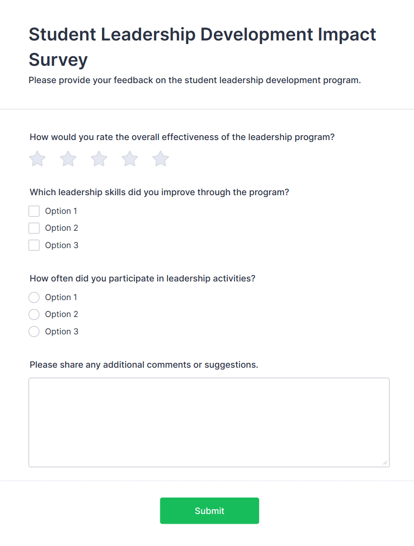
Task: Click the survey description text below the title
Action: (195, 80)
